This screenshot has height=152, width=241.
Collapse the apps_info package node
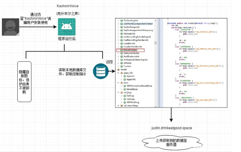(x=118, y=73)
